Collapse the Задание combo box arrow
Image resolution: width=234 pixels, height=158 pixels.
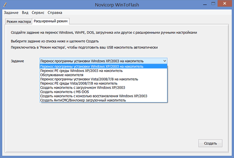(x=165, y=61)
